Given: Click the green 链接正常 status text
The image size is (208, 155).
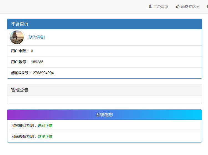Looking at the screenshot, I should (x=45, y=137).
